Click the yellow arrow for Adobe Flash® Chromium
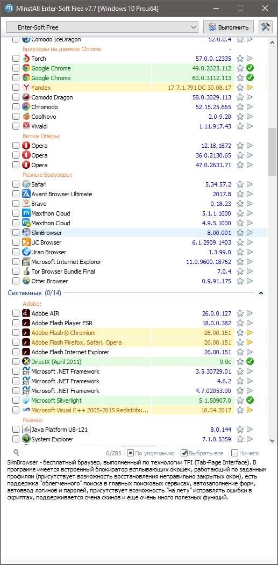 [x=250, y=333]
